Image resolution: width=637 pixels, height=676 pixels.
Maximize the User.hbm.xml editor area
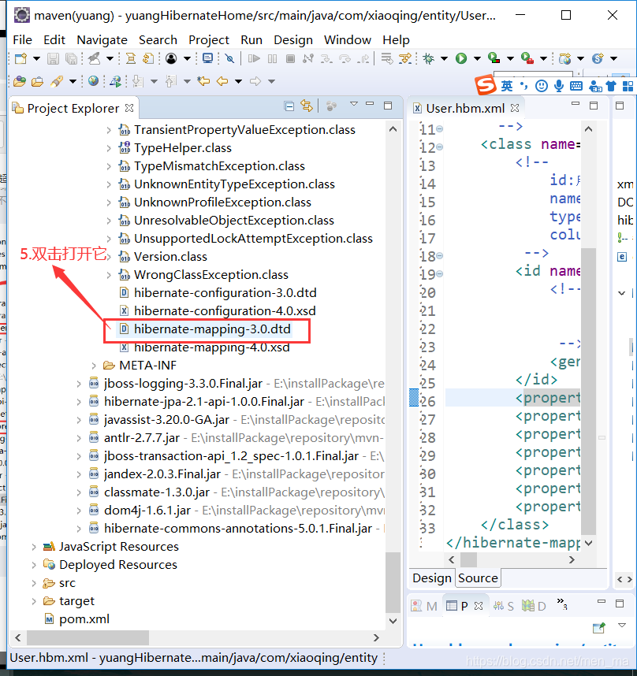point(594,106)
